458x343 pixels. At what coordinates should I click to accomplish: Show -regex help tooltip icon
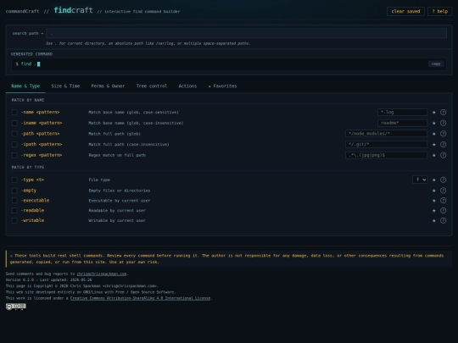point(443,155)
